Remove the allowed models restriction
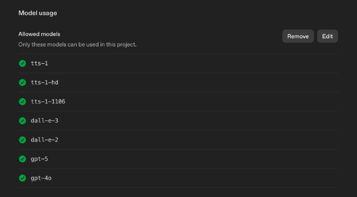The width and height of the screenshot is (357, 197). 298,36
